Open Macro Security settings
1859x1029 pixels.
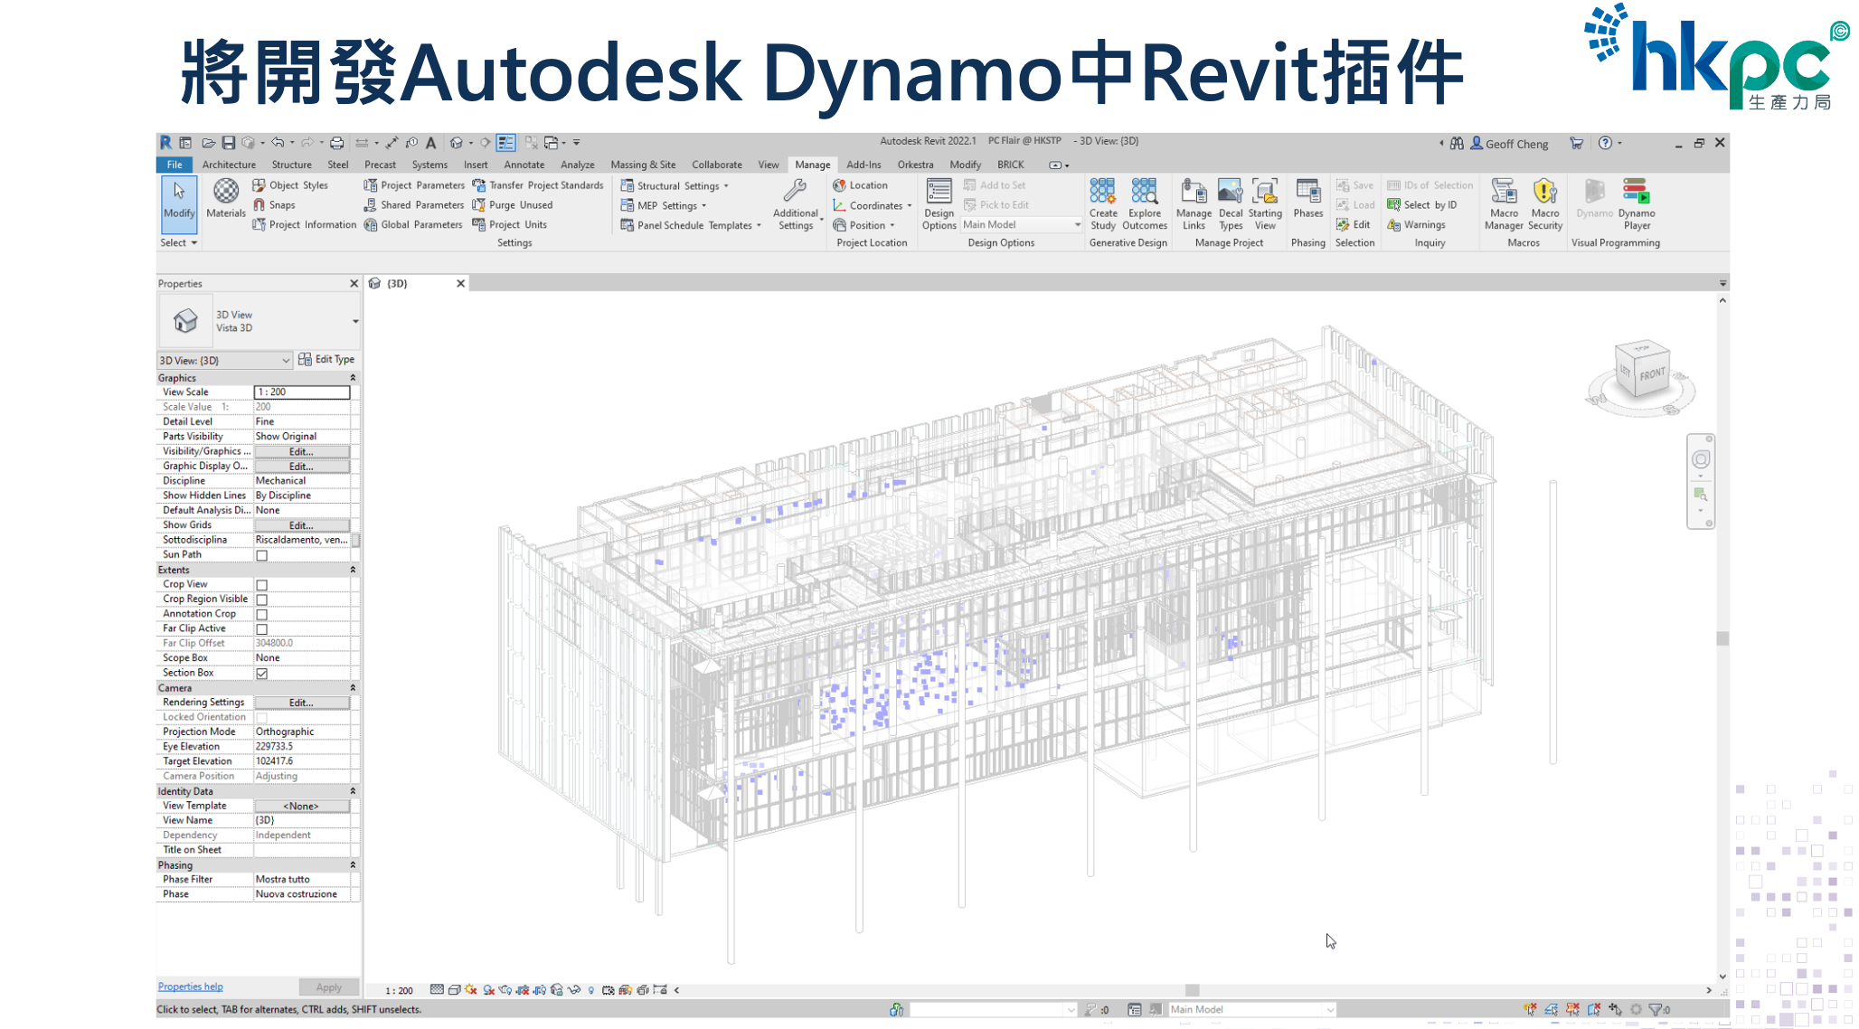pos(1545,204)
